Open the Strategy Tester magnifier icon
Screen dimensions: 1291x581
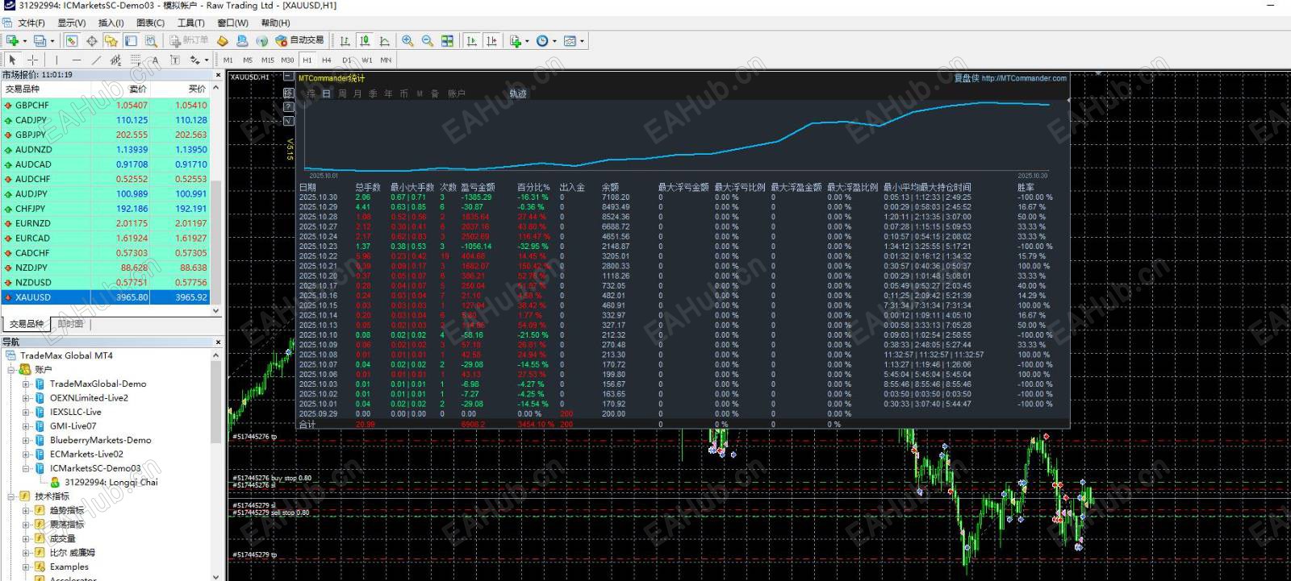(x=151, y=40)
